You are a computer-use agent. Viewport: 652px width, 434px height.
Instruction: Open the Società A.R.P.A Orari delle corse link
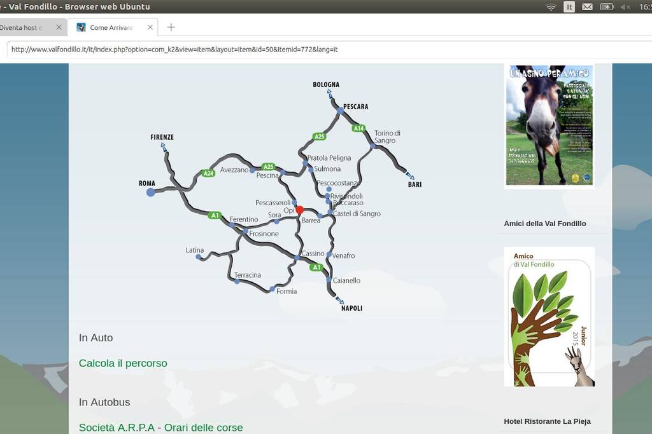pyautogui.click(x=161, y=428)
